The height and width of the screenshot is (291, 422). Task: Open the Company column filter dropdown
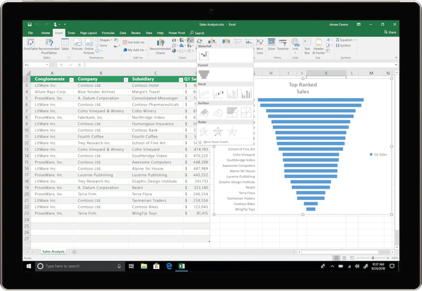click(126, 80)
